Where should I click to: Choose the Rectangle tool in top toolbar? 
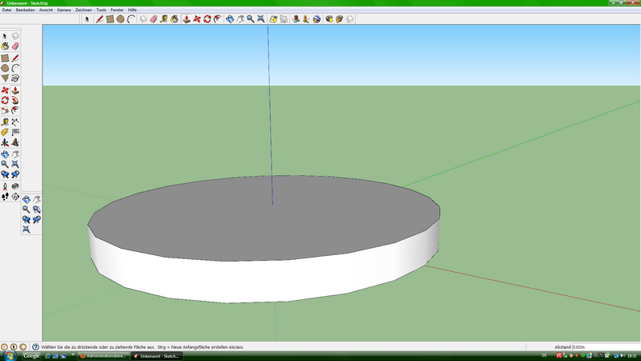point(110,18)
